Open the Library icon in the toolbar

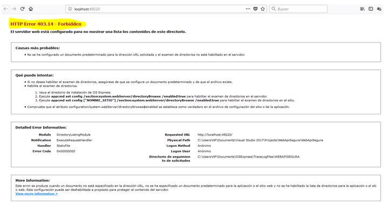click(362, 9)
